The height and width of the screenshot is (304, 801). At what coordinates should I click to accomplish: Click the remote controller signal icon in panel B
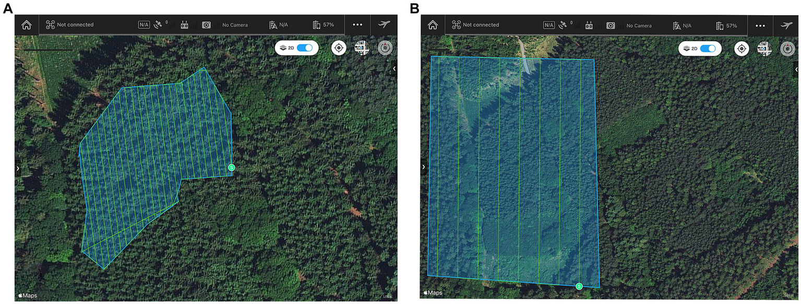[589, 25]
